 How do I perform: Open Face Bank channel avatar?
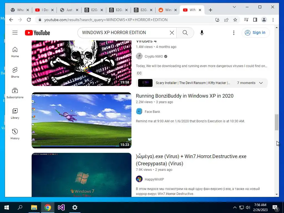139,111
